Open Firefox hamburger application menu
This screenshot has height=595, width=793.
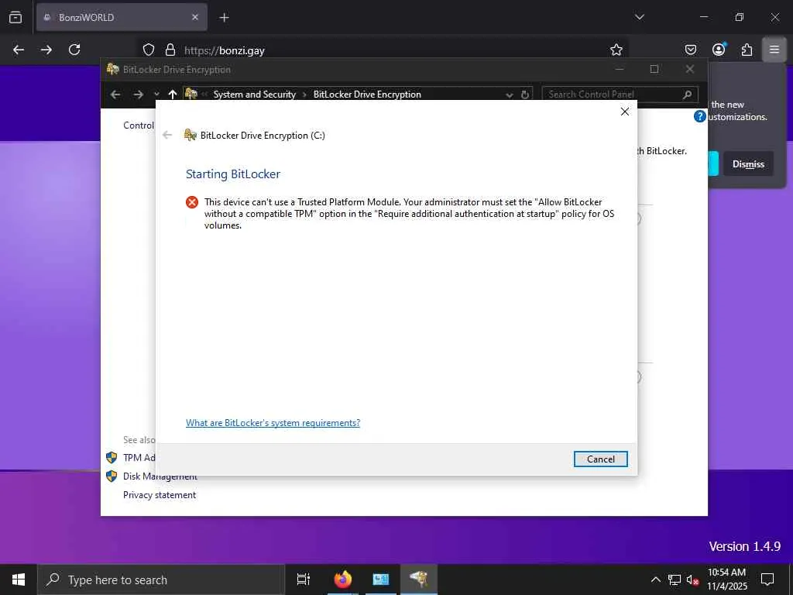tap(774, 50)
